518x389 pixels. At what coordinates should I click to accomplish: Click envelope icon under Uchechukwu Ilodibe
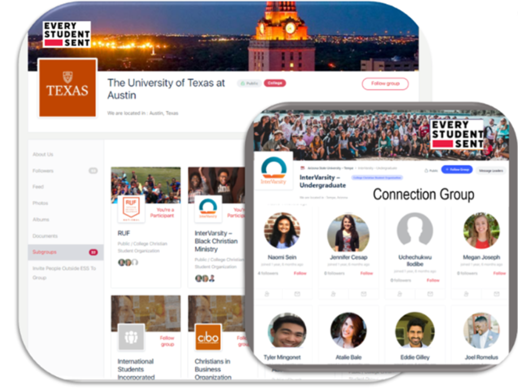(430, 294)
